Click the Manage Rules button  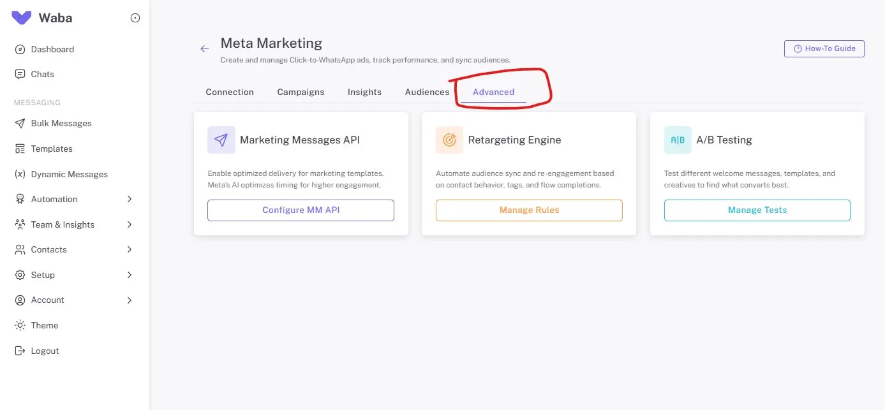(529, 210)
